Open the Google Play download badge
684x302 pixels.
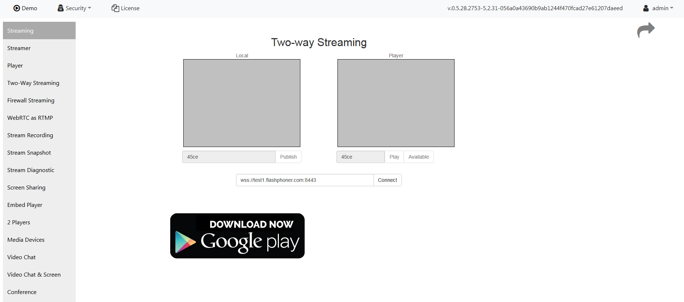(x=237, y=236)
